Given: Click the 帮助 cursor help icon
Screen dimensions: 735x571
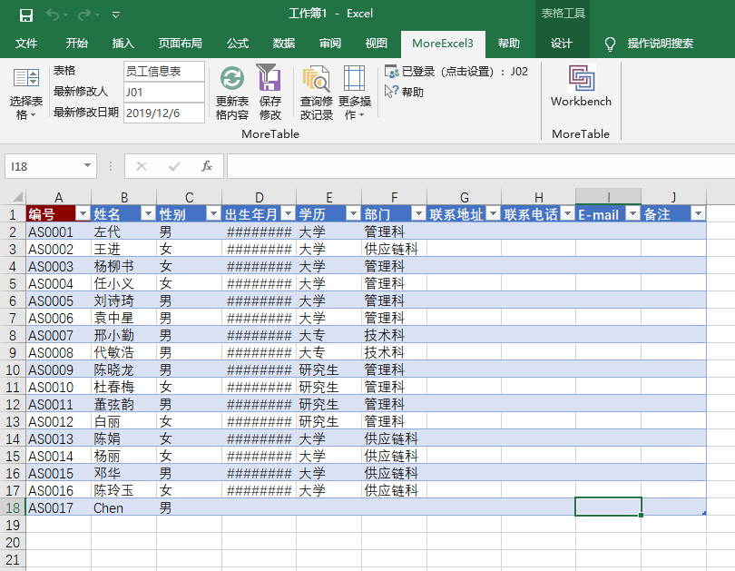Looking at the screenshot, I should point(392,92).
